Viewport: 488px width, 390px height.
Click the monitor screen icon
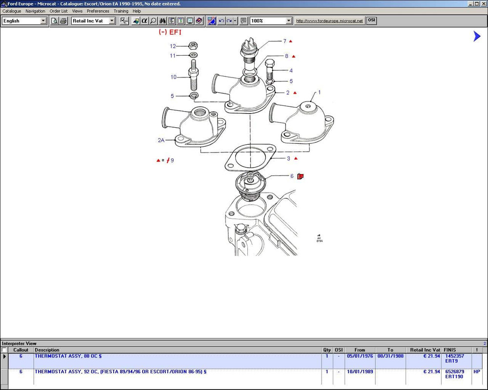pos(190,21)
